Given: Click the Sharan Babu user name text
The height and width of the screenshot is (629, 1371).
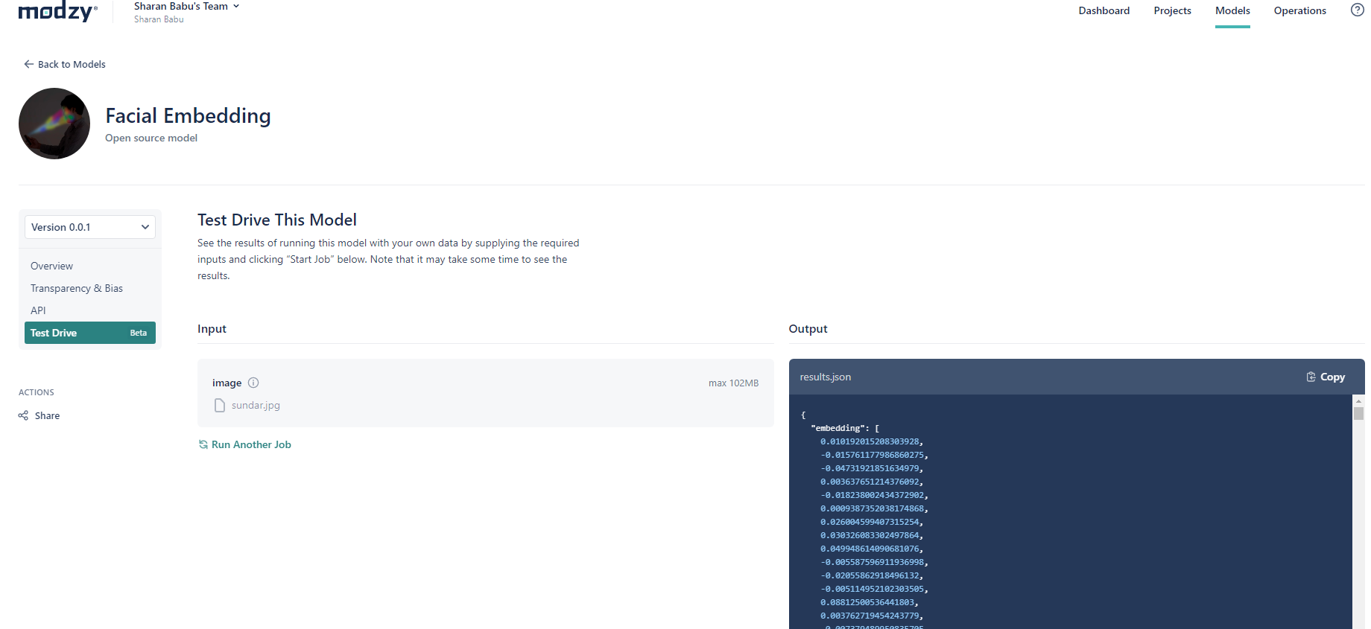Looking at the screenshot, I should click(159, 19).
